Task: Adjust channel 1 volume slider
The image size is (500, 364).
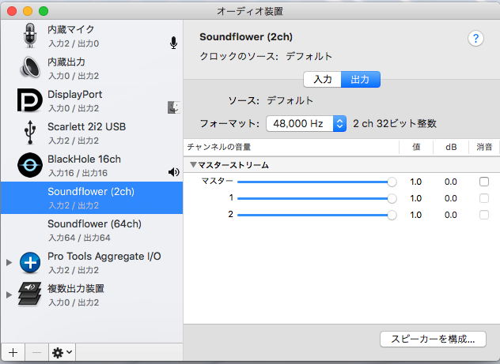Action: (317, 198)
